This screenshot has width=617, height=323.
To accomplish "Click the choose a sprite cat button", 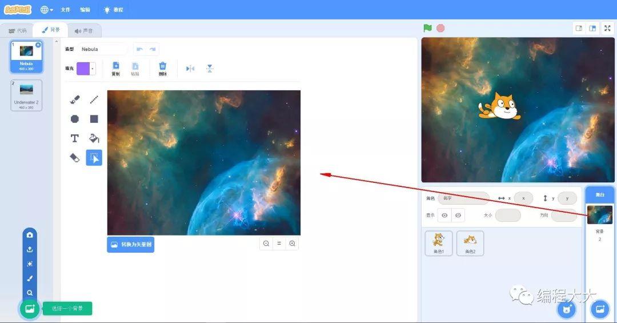I will point(567,309).
